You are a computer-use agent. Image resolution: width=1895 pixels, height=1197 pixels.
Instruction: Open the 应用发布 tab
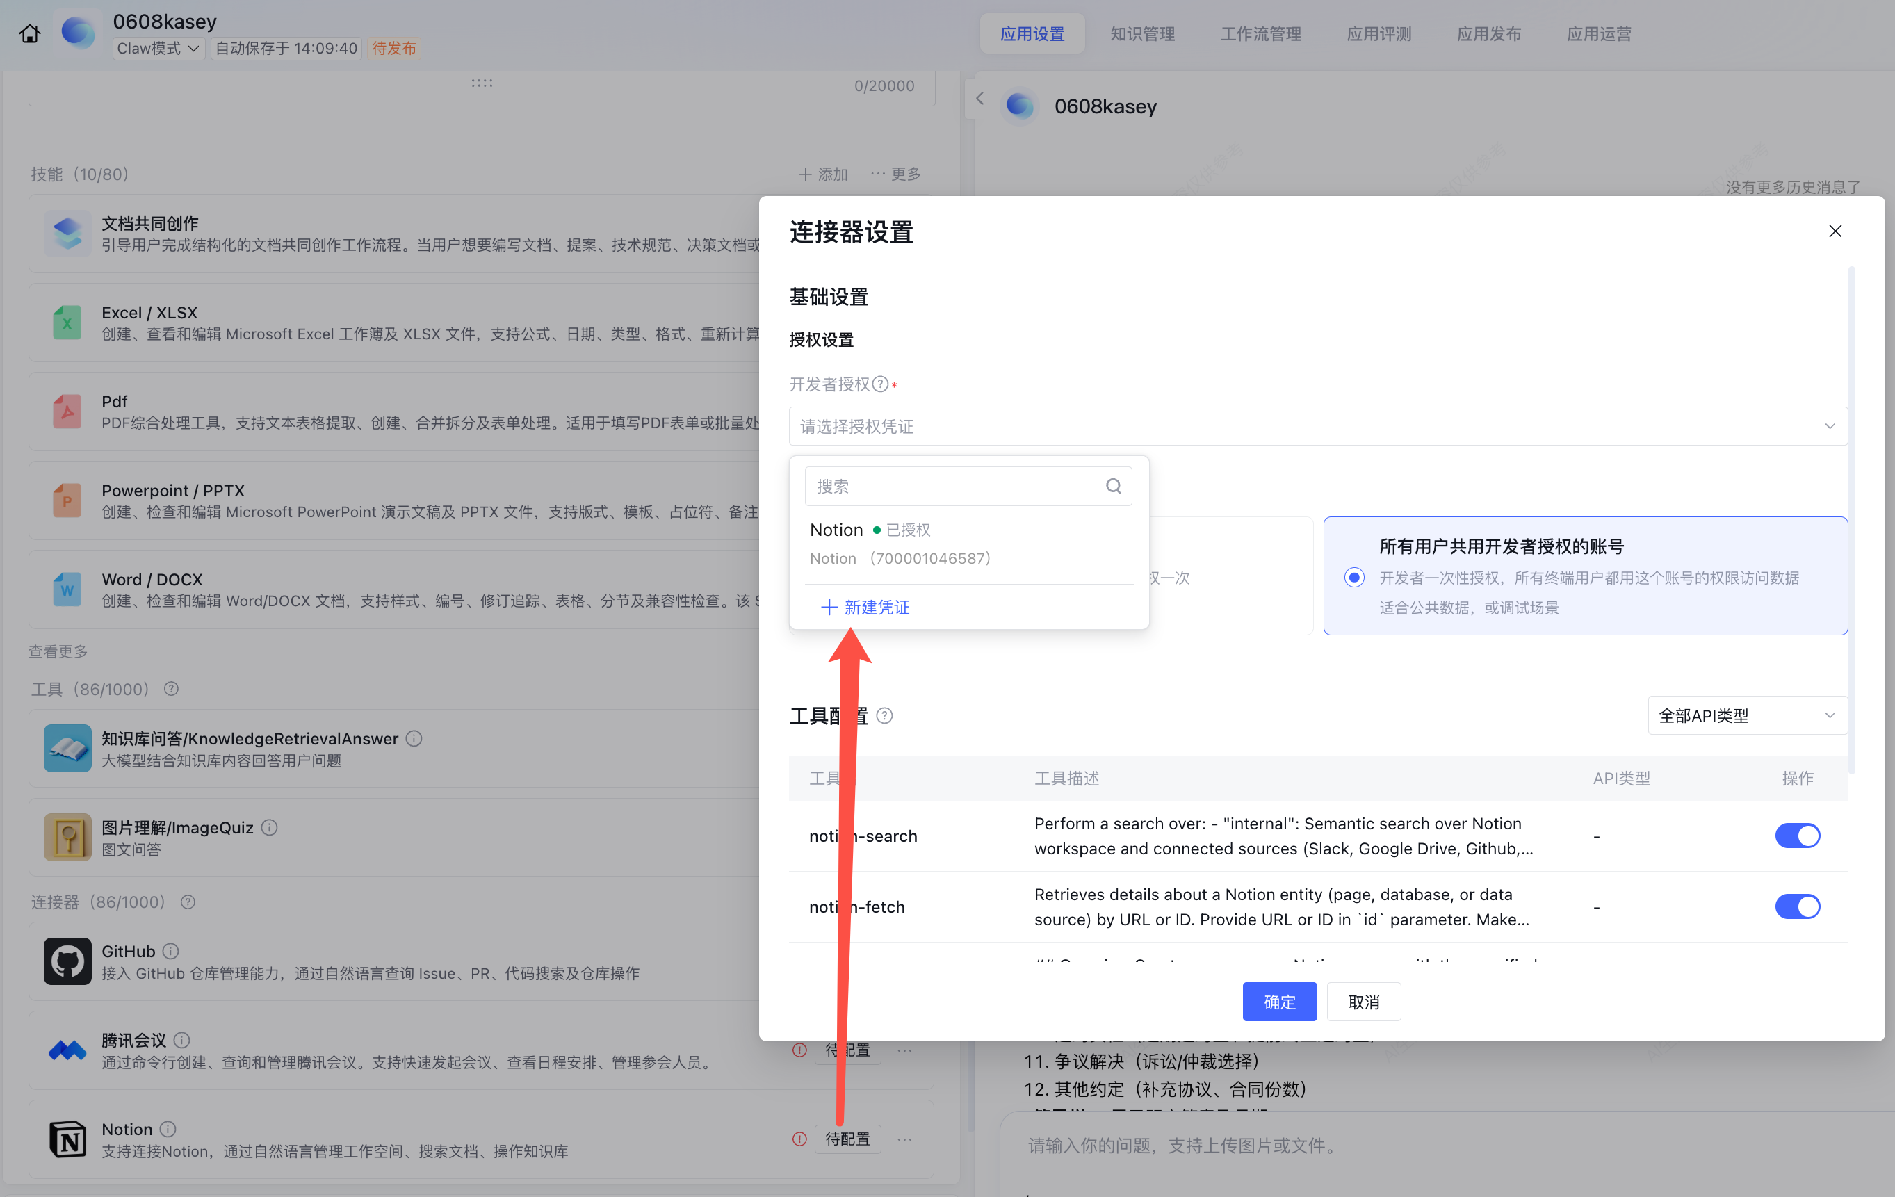pyautogui.click(x=1489, y=34)
